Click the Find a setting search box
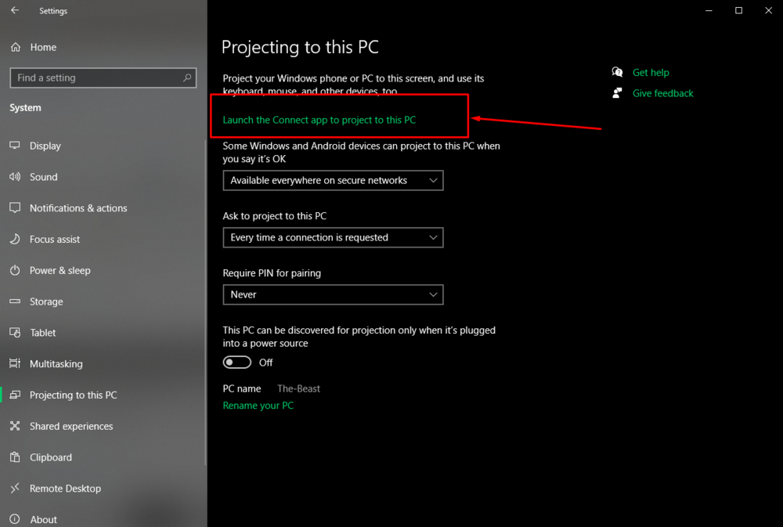Image resolution: width=783 pixels, height=527 pixels. point(94,78)
